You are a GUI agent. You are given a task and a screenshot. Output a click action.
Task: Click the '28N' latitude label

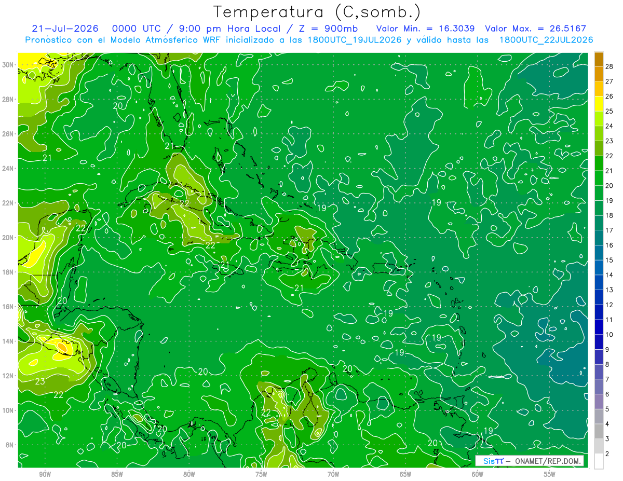click(8, 99)
